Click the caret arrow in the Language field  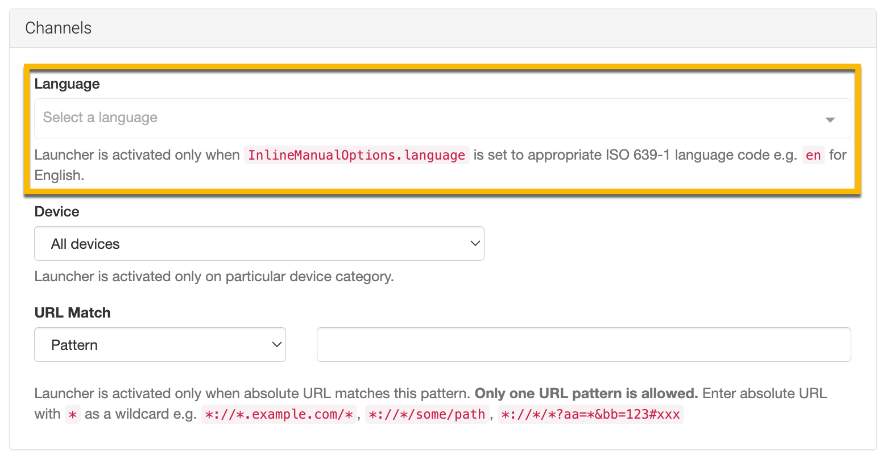(x=830, y=119)
